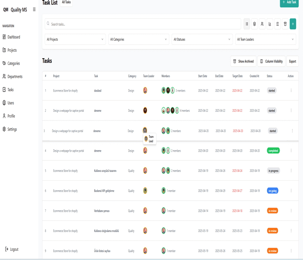The width and height of the screenshot is (303, 260).
Task: Open the All Team Leaders dropdown
Action: [x=265, y=39]
